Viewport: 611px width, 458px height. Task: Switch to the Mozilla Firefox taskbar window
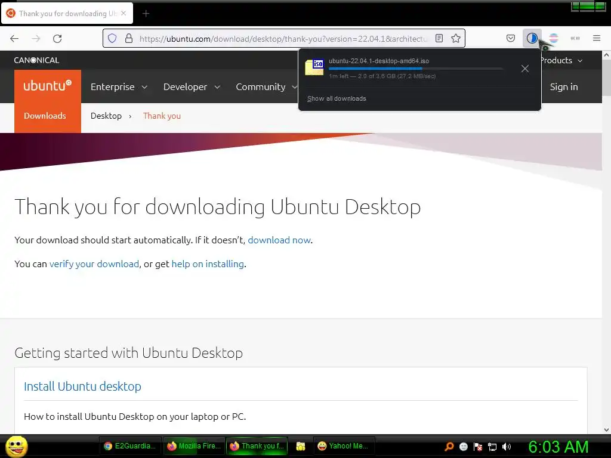click(x=194, y=446)
